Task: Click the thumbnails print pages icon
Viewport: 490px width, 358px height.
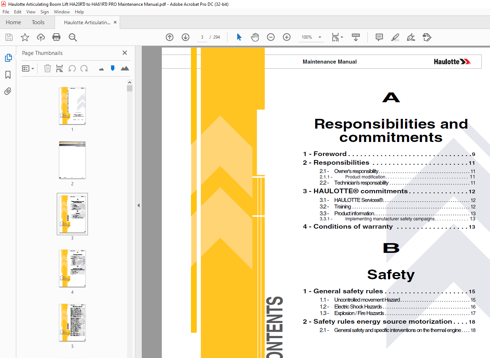Action: click(x=60, y=68)
